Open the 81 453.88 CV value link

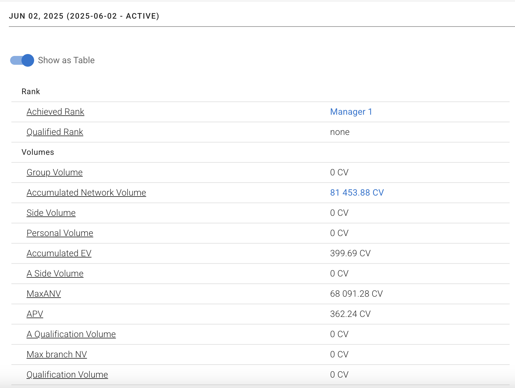pos(357,193)
